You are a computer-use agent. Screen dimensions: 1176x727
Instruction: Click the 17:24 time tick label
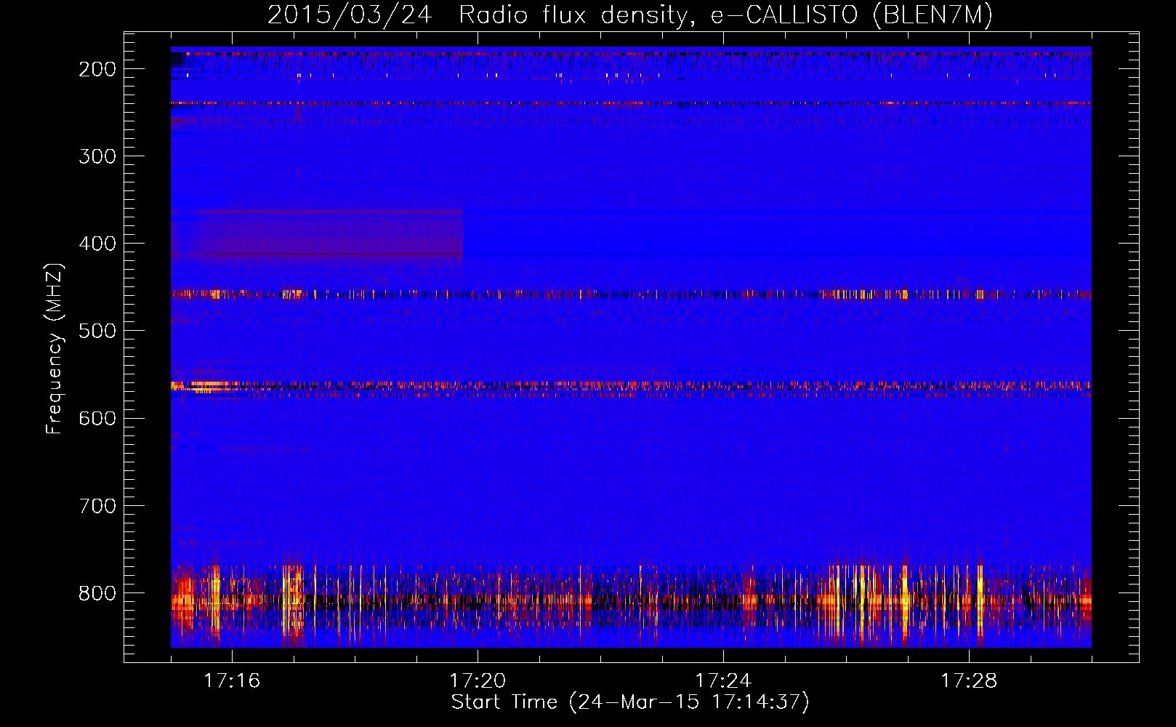pos(723,680)
